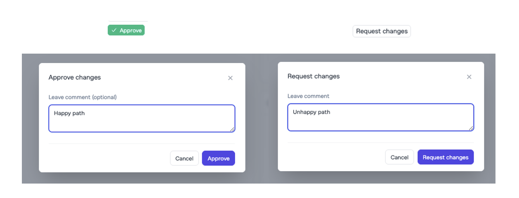
Task: Click the words "Happy path" in the comment
Action: tap(69, 113)
